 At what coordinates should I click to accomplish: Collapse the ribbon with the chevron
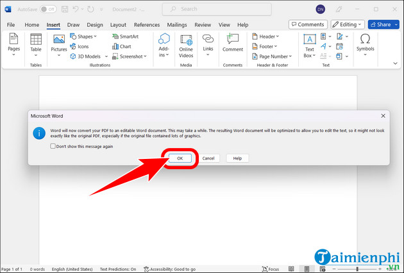click(395, 63)
